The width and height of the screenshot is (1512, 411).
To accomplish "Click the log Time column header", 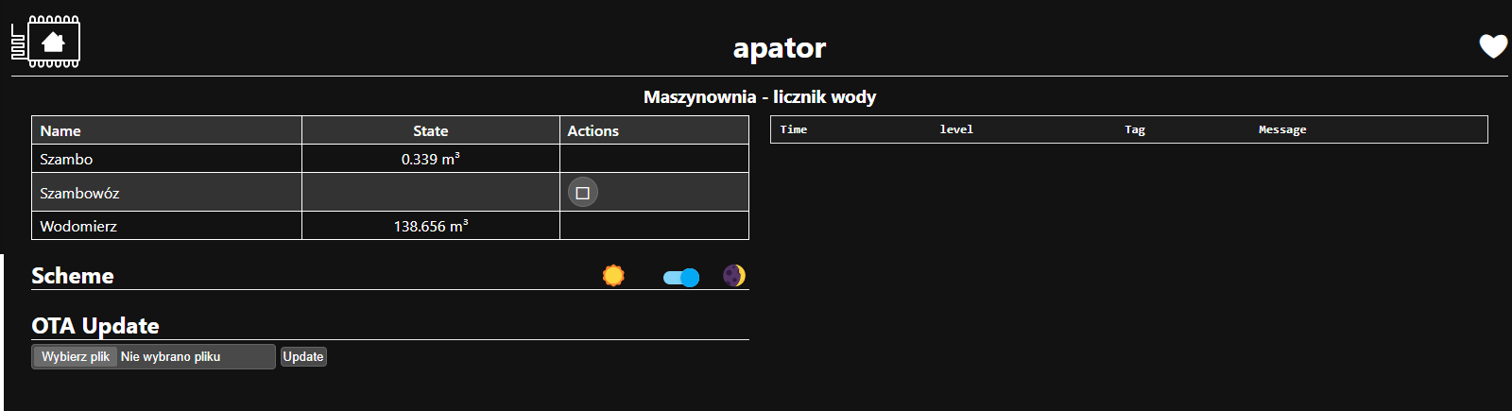I will click(x=794, y=129).
